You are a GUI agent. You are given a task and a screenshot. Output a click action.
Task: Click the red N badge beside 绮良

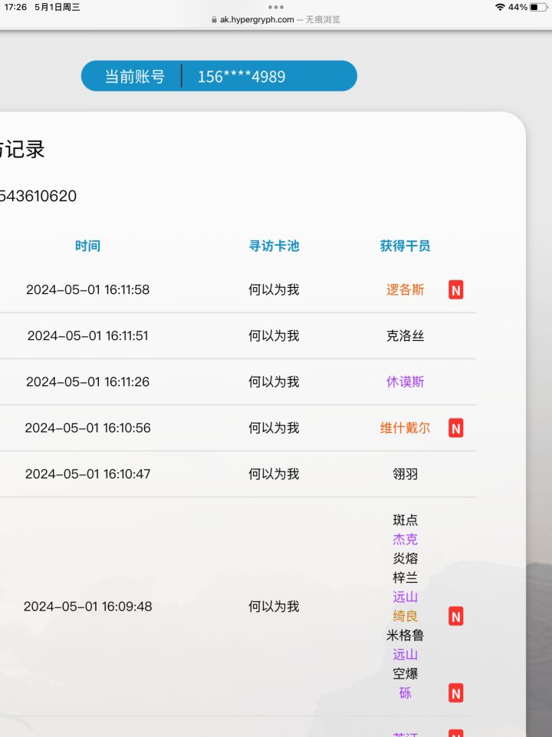455,616
